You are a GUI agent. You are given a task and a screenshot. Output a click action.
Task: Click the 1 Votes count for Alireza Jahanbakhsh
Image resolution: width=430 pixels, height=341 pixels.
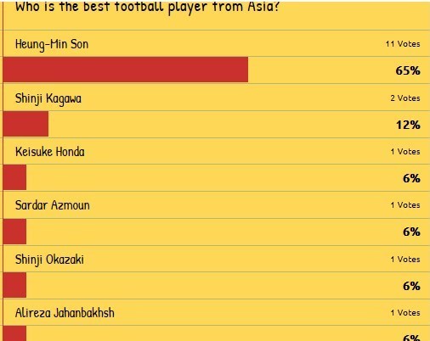405,313
